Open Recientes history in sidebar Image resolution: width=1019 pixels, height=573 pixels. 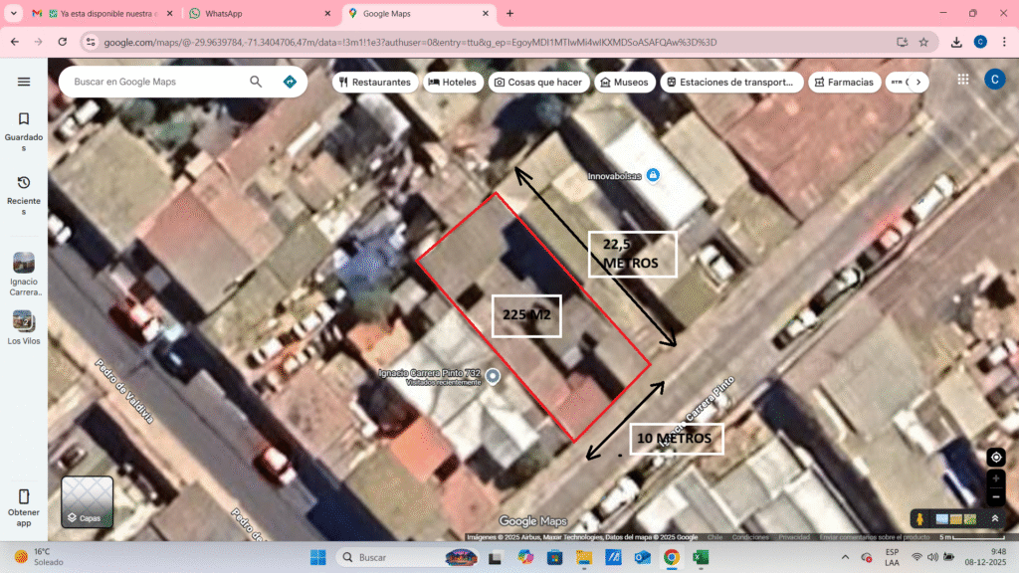pyautogui.click(x=24, y=190)
